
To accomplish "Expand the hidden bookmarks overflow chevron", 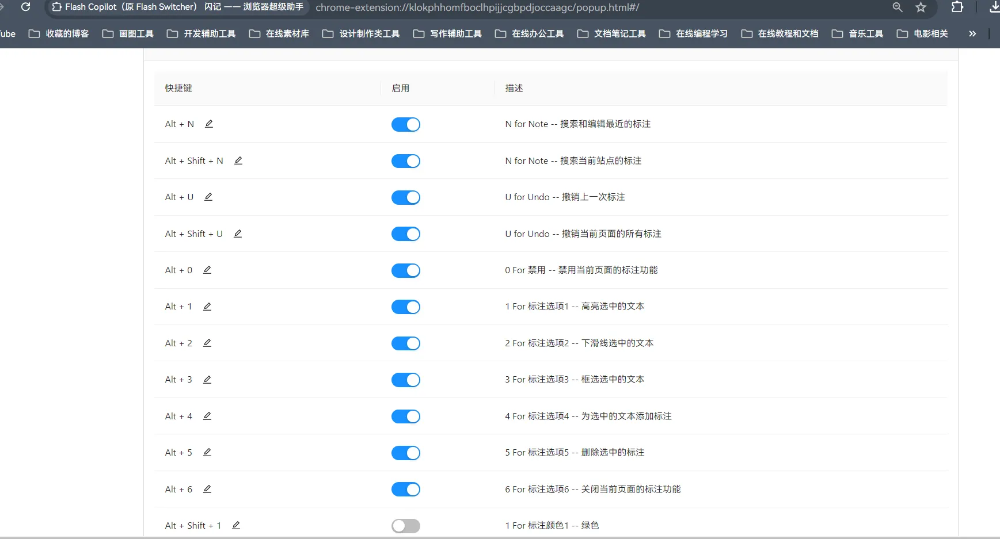I will 972,34.
